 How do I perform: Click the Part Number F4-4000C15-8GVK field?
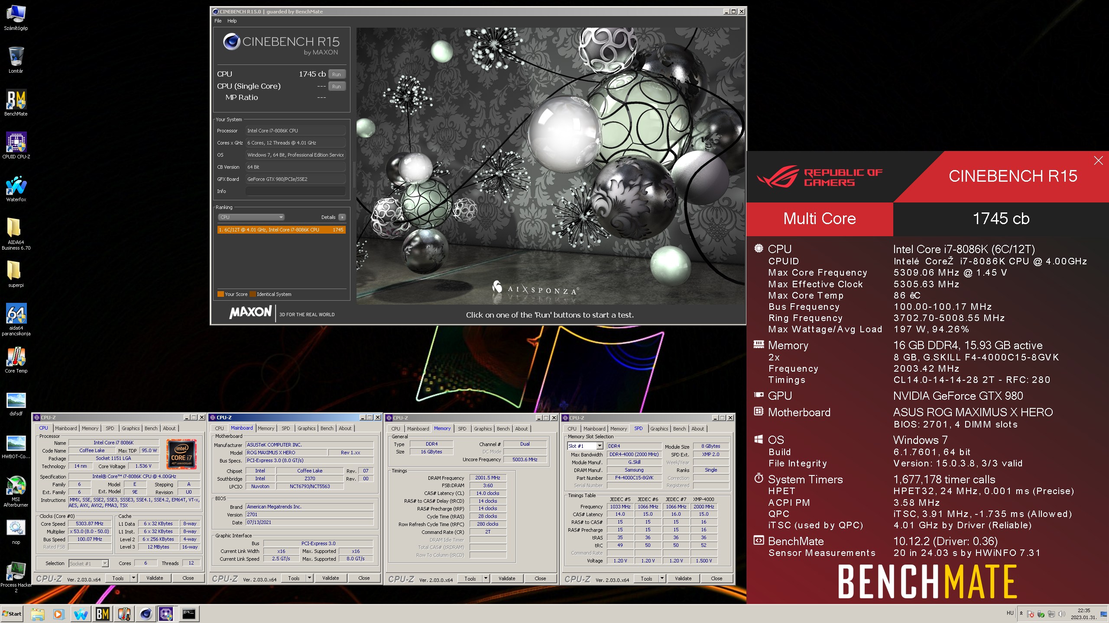coord(634,478)
